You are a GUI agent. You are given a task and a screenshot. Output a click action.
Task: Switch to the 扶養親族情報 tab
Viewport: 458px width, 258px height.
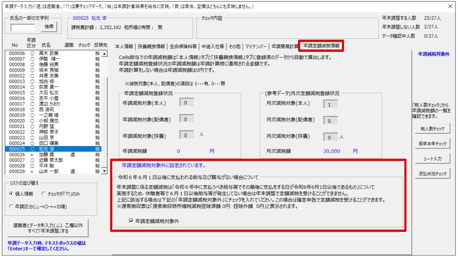pyautogui.click(x=151, y=46)
